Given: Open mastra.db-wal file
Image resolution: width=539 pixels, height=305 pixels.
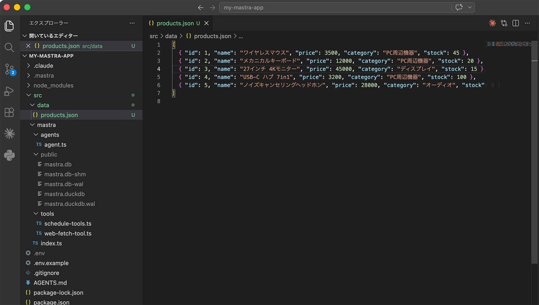Looking at the screenshot, I should [x=81, y=184].
